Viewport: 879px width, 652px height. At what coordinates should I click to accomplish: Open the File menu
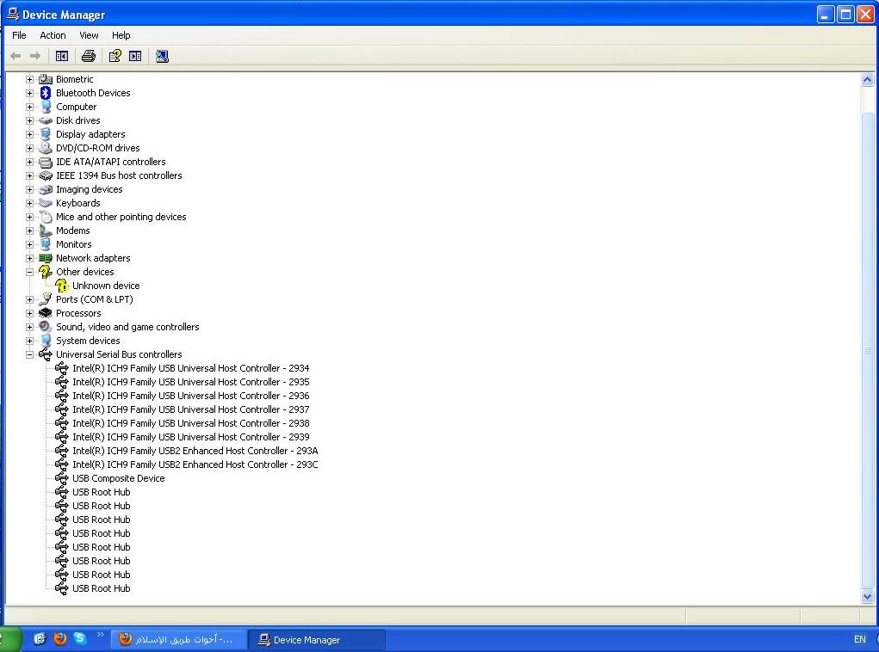19,35
